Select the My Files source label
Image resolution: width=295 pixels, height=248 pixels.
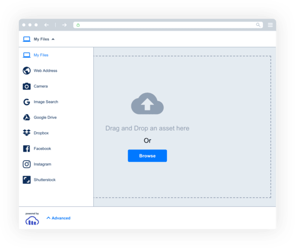click(x=41, y=55)
